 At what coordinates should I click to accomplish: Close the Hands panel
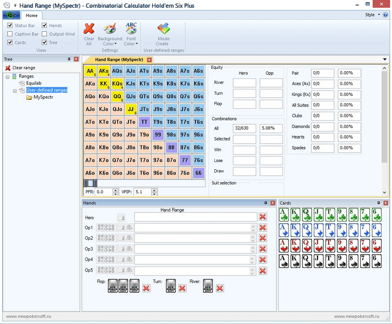[273, 203]
